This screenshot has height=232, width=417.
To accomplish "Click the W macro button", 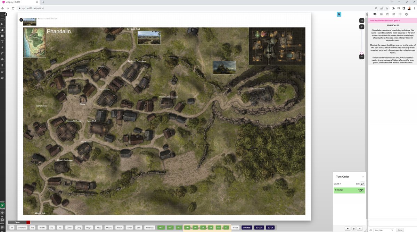I will point(12,227).
